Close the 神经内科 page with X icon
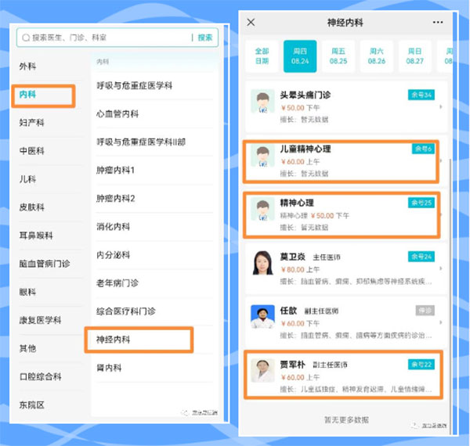This screenshot has width=470, height=446. pos(251,23)
